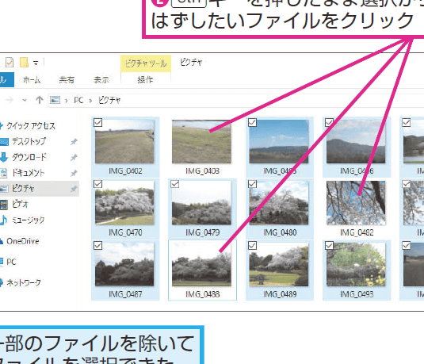Screen dimensions: 424x364
Task: Uncheck the checkbox on IMG_0493
Action: 329,246
